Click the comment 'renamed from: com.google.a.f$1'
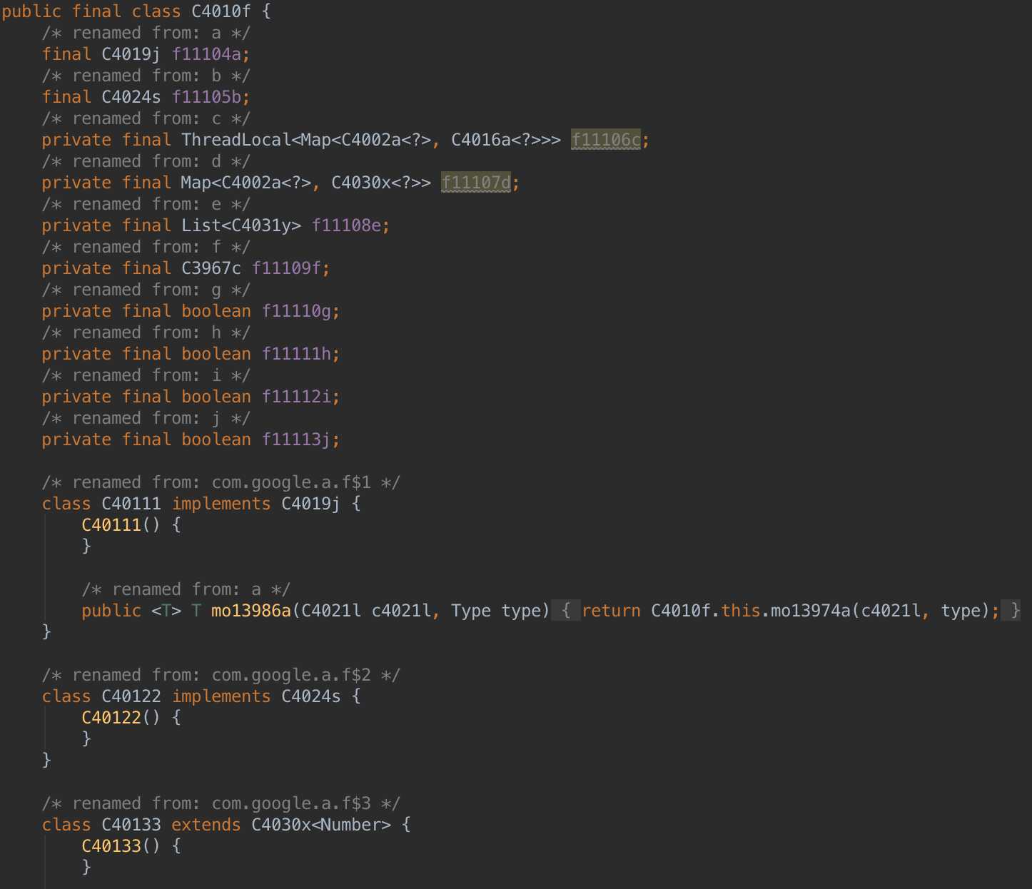Screen dimensions: 1032x889 coord(221,482)
